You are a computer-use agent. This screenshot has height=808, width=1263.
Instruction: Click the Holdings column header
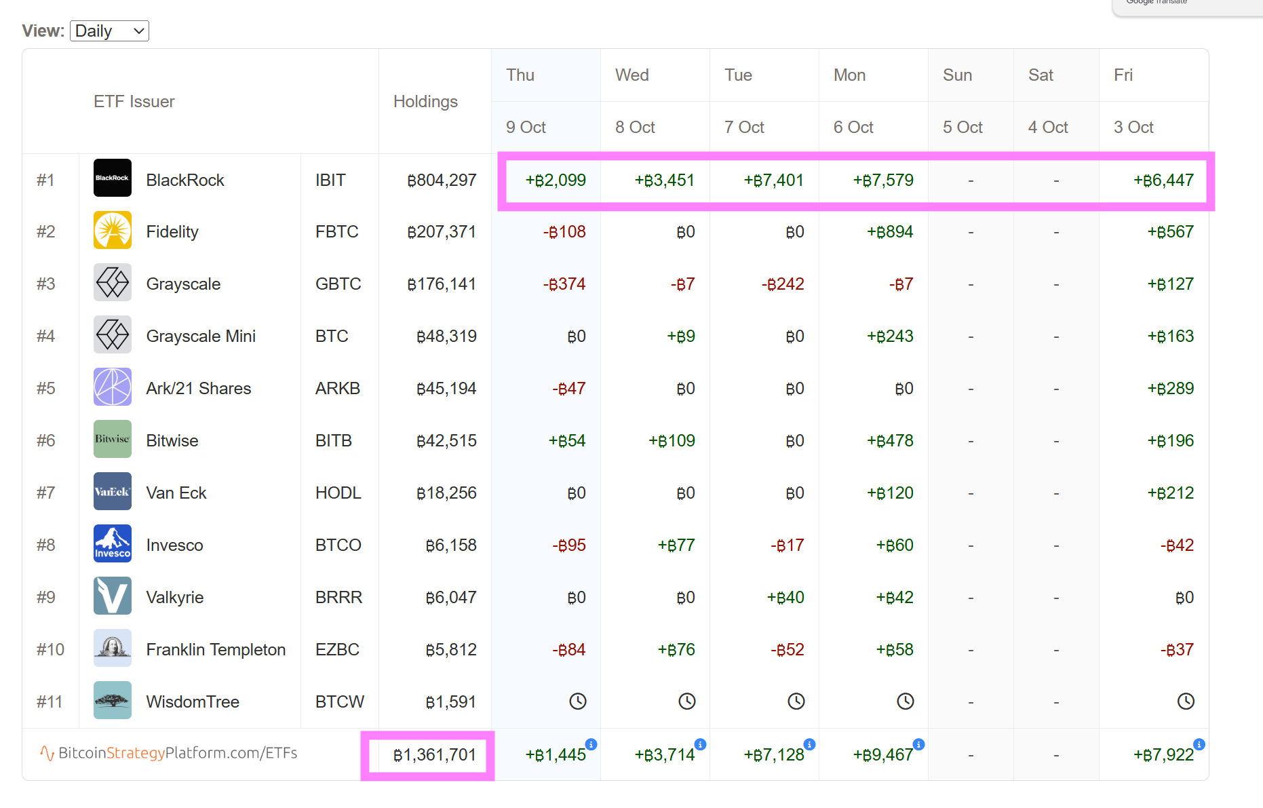click(425, 102)
